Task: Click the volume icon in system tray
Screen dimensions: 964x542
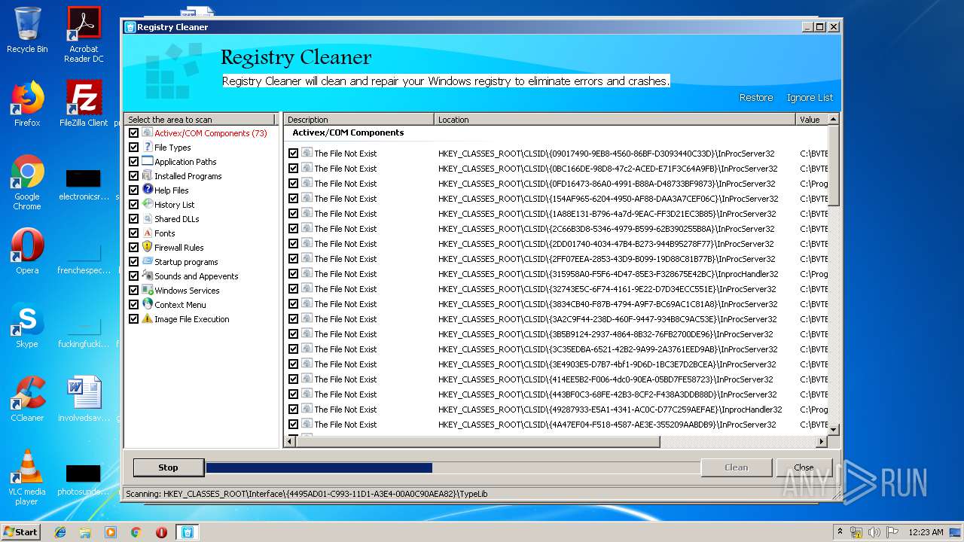Action: click(874, 532)
